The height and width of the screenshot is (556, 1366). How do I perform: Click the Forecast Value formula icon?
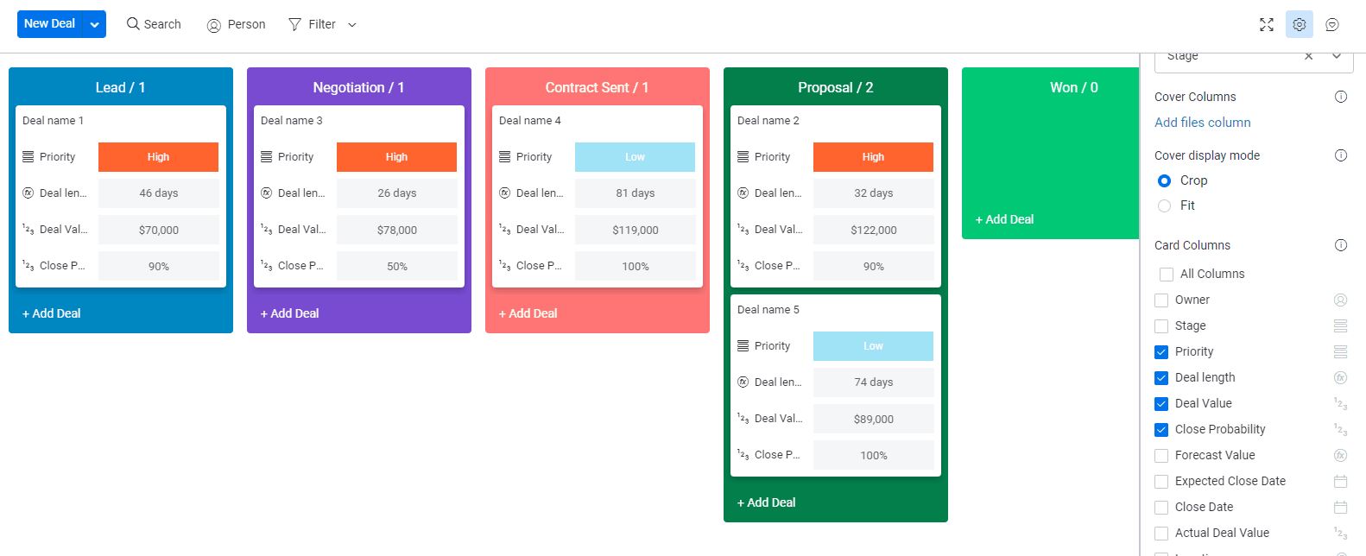click(x=1339, y=455)
